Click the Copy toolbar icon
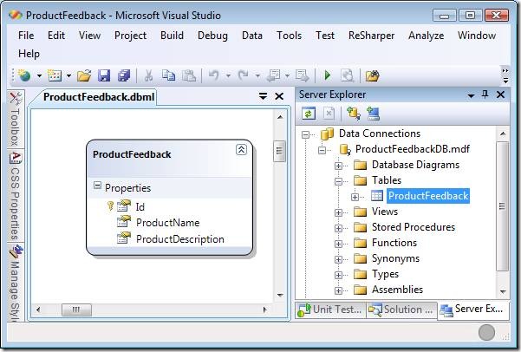This screenshot has width=521, height=352. tap(168, 75)
